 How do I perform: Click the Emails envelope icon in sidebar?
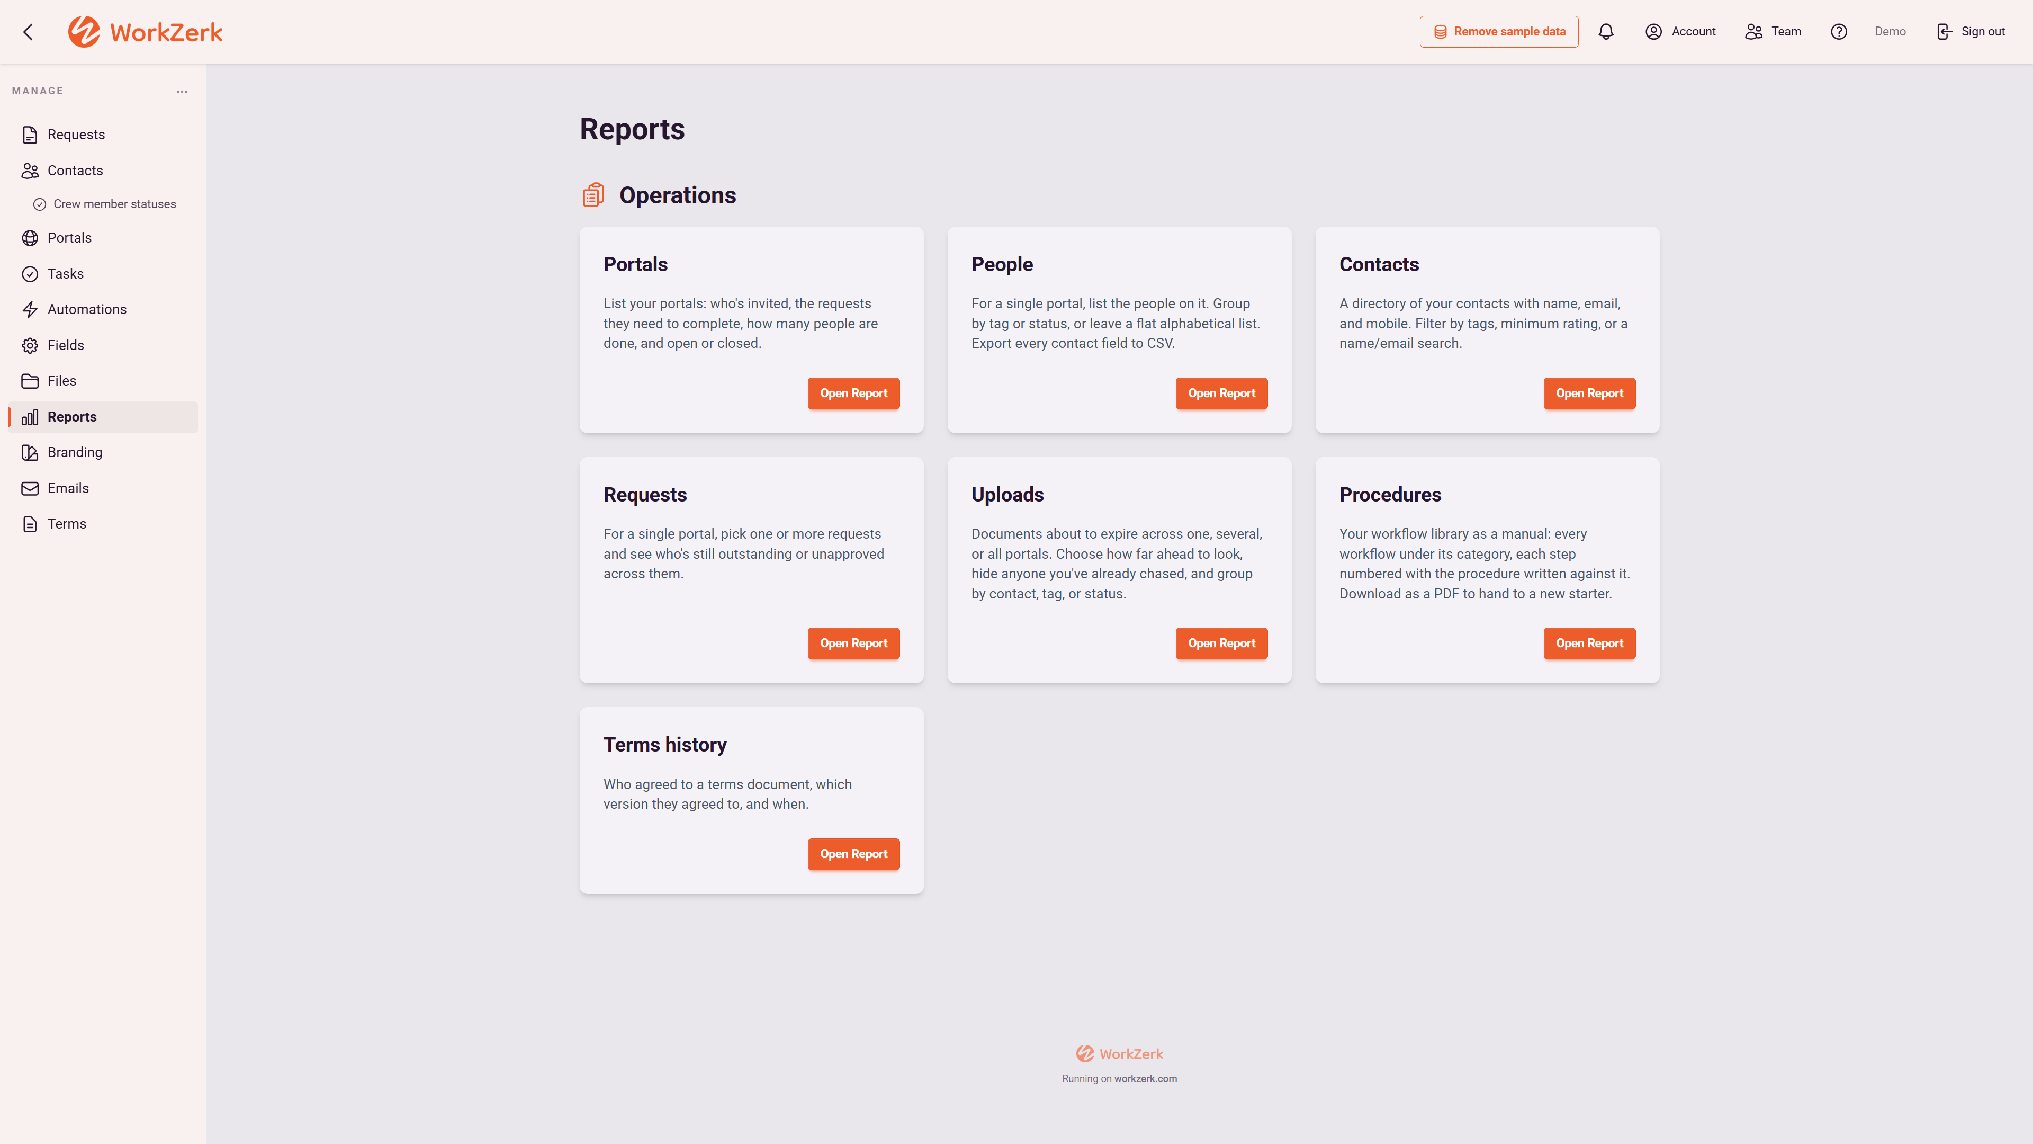(x=30, y=489)
